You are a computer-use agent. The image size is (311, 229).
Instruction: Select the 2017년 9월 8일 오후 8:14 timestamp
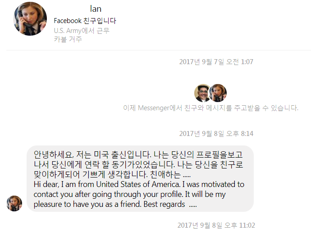pos(216,134)
